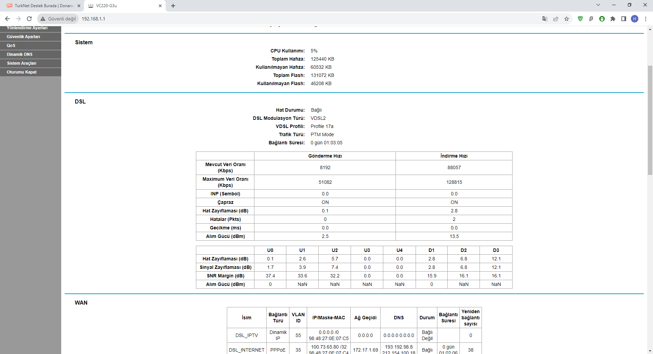This screenshot has height=354, width=653.
Task: Open the gray leaf extension icon
Action: tap(591, 19)
